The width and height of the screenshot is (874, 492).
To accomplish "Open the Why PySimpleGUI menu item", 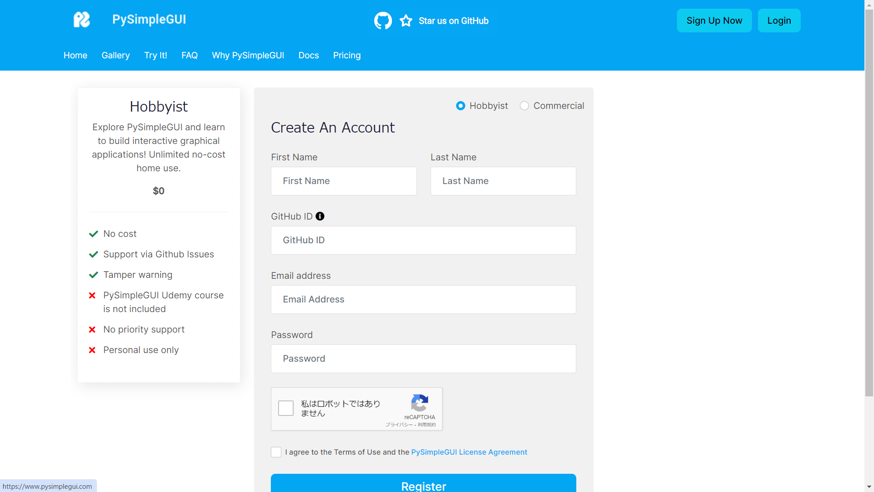I will point(248,55).
